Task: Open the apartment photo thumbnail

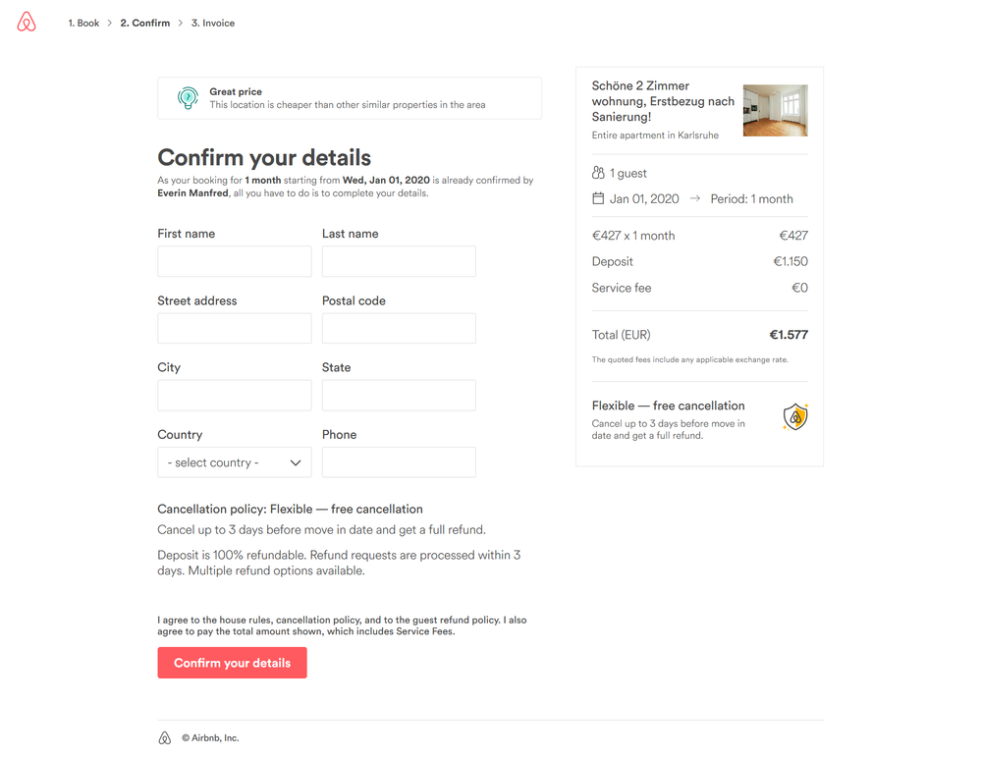Action: click(x=775, y=110)
